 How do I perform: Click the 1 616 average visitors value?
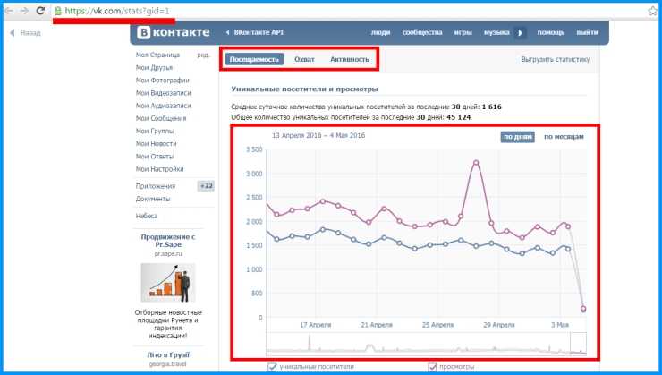tap(491, 107)
